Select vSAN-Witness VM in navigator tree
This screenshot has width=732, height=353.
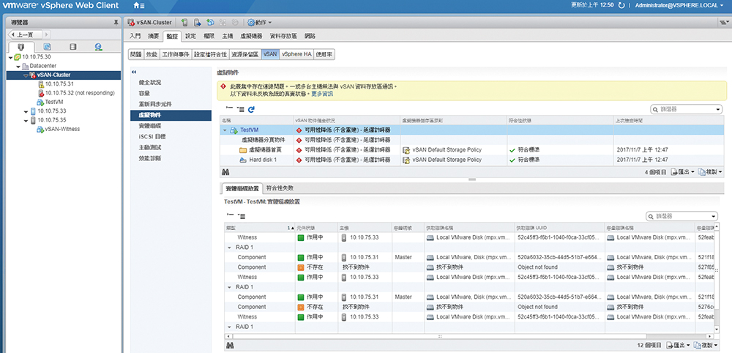[x=62, y=129]
